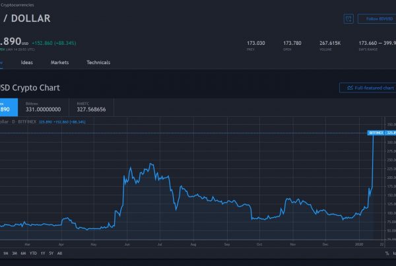Click the chart legend BITFINEX label
The width and height of the screenshot is (396, 266).
(x=27, y=121)
